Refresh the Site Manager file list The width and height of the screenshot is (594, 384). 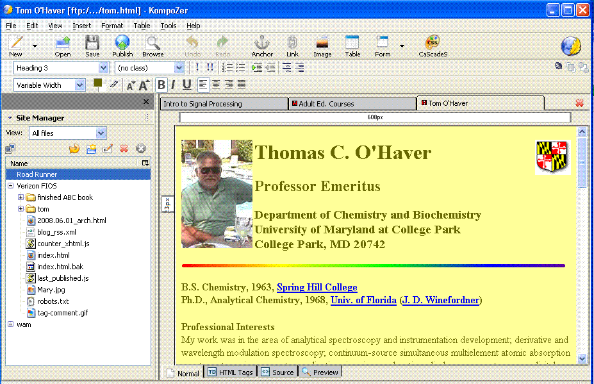[x=74, y=149]
